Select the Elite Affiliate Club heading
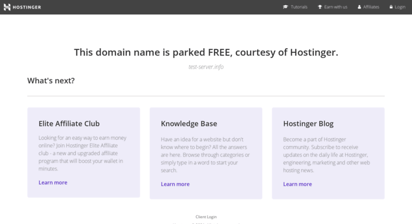412x224 pixels. pyautogui.click(x=69, y=123)
